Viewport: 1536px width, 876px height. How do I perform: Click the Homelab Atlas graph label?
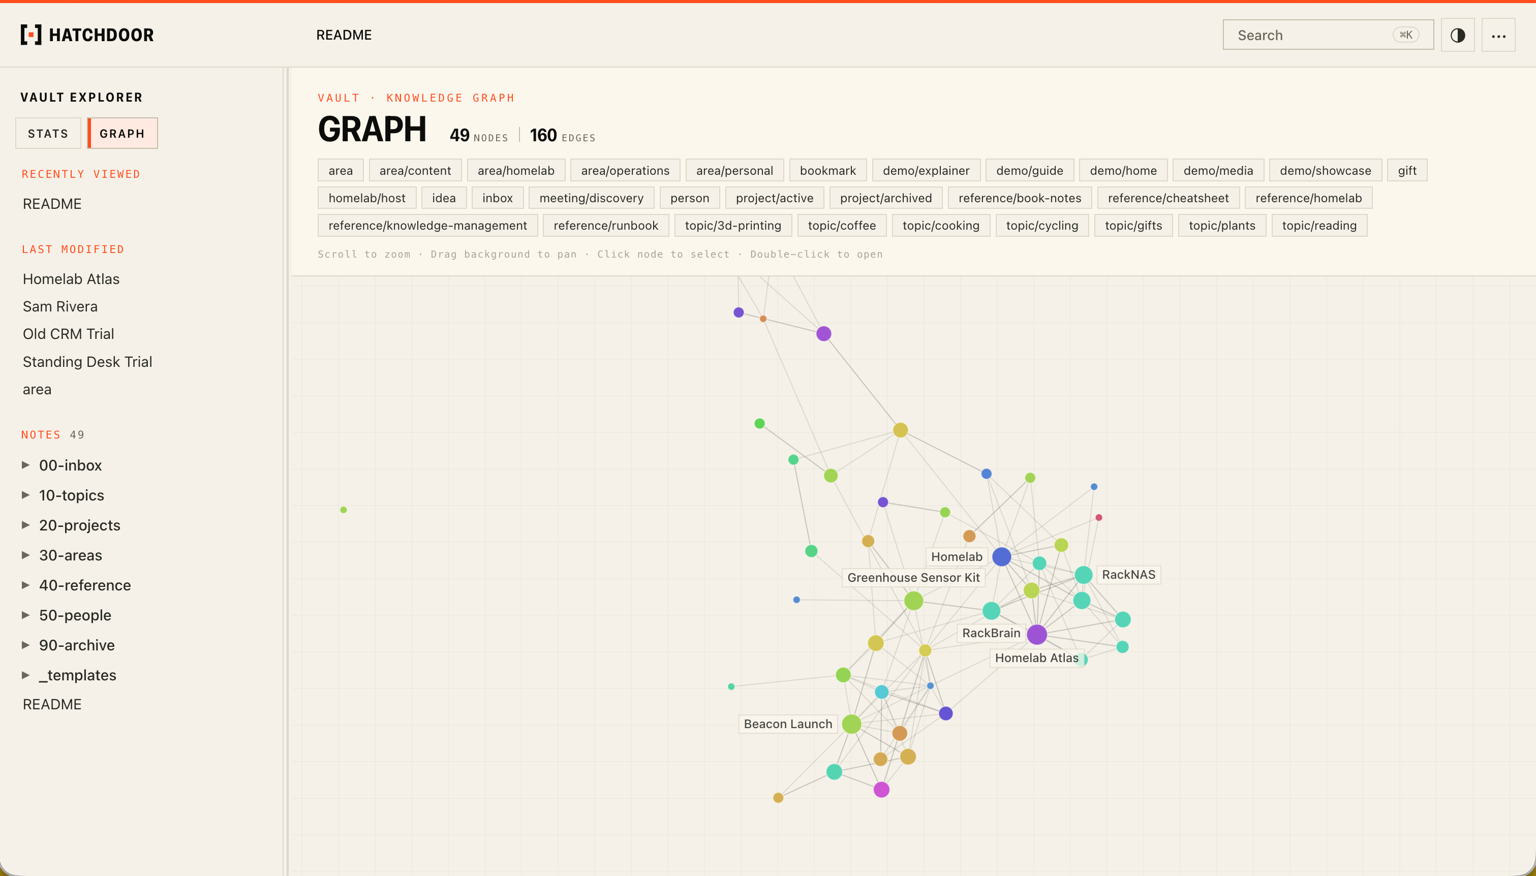(x=1036, y=658)
